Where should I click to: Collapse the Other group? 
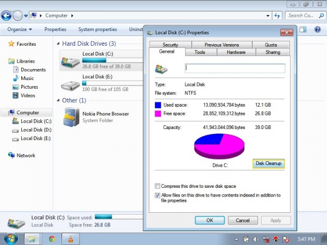coord(58,100)
